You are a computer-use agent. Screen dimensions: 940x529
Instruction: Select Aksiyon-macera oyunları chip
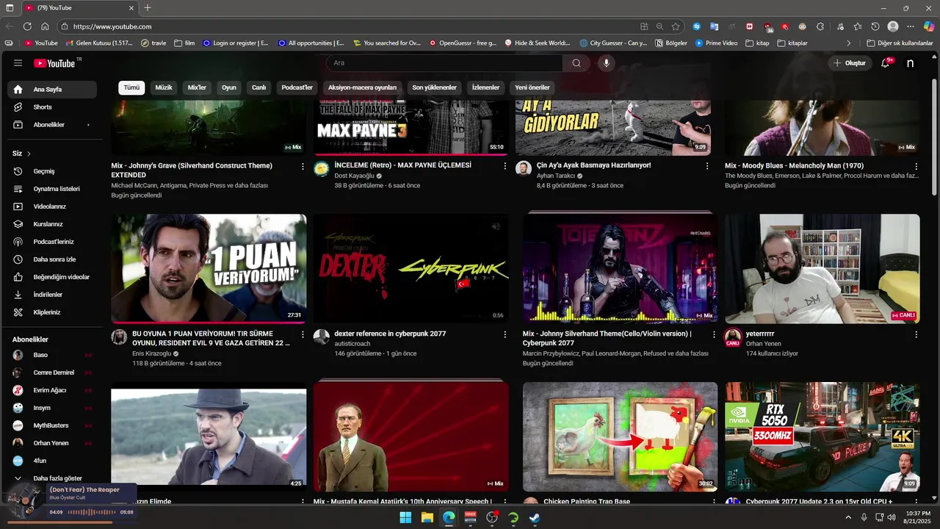(x=362, y=87)
